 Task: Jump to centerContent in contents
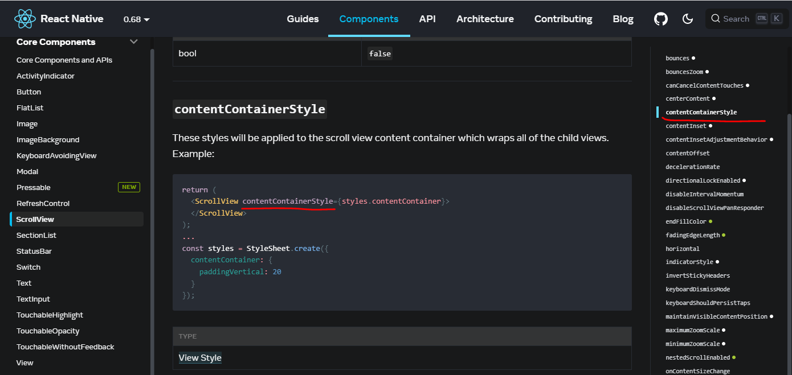pyautogui.click(x=688, y=98)
